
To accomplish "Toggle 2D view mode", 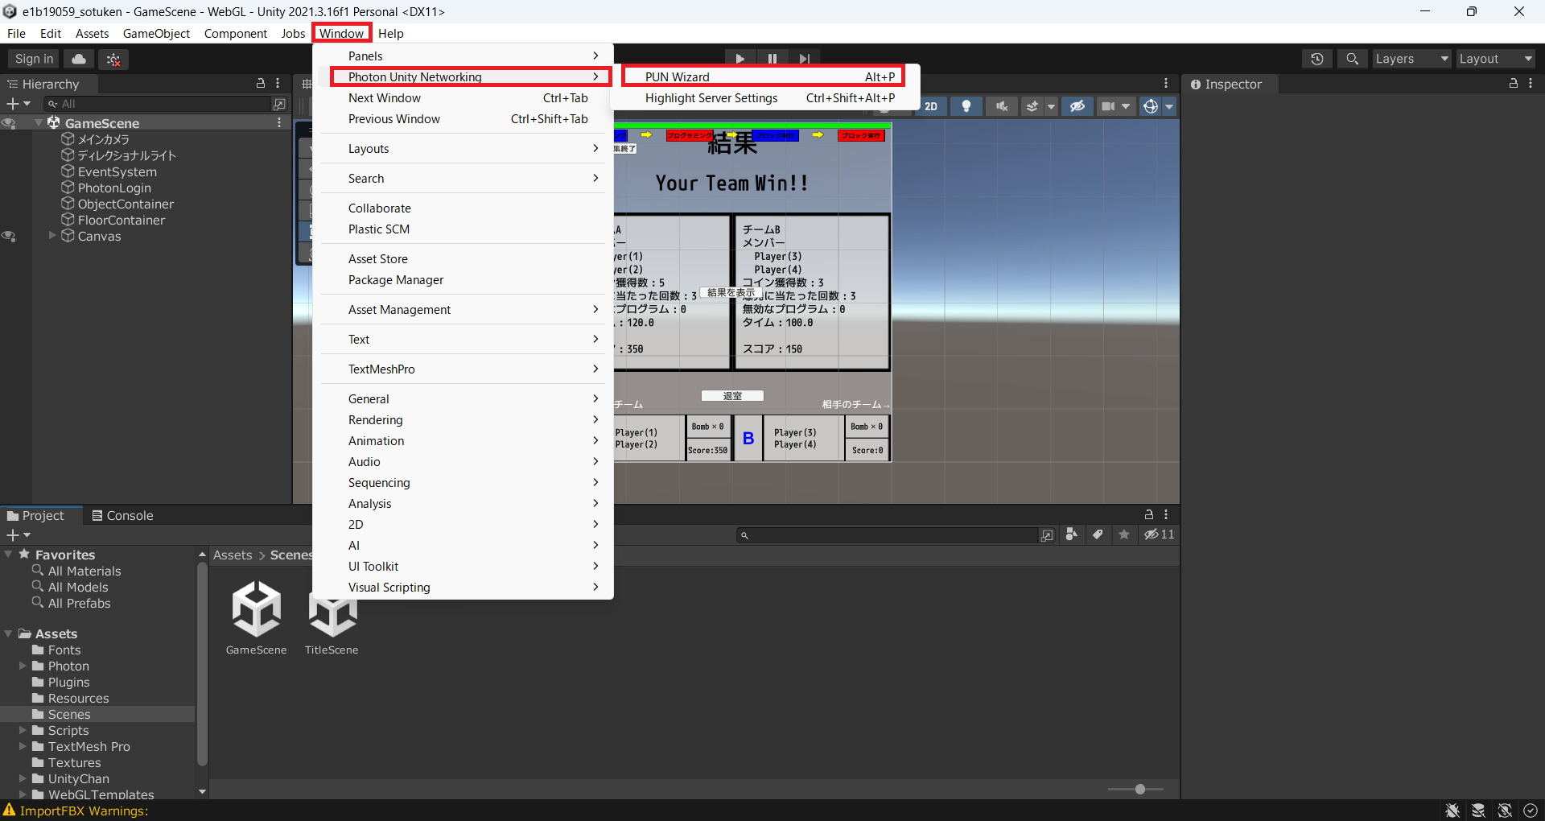I will click(931, 106).
